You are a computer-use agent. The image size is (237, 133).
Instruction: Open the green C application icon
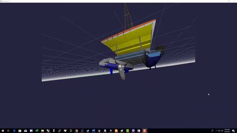[127, 130]
